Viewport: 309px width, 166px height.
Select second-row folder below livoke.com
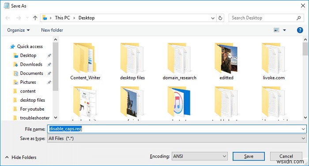(x=274, y=102)
